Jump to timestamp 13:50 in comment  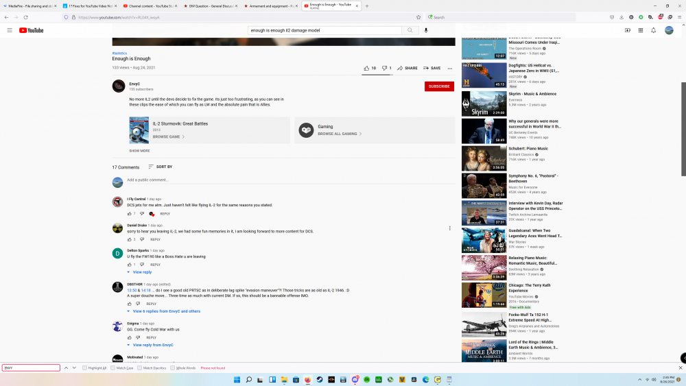132,290
